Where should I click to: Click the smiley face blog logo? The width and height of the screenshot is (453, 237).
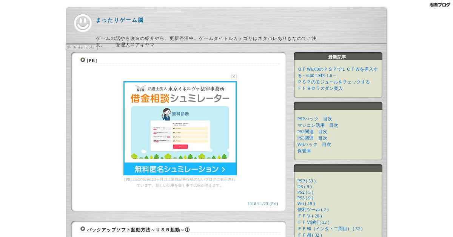pos(83,23)
